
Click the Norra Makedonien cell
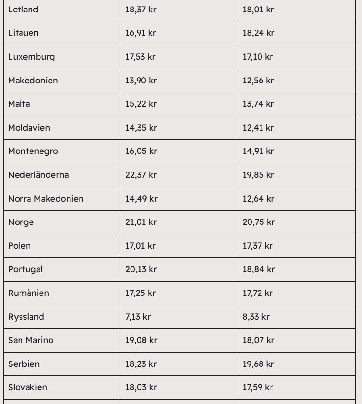(x=46, y=199)
